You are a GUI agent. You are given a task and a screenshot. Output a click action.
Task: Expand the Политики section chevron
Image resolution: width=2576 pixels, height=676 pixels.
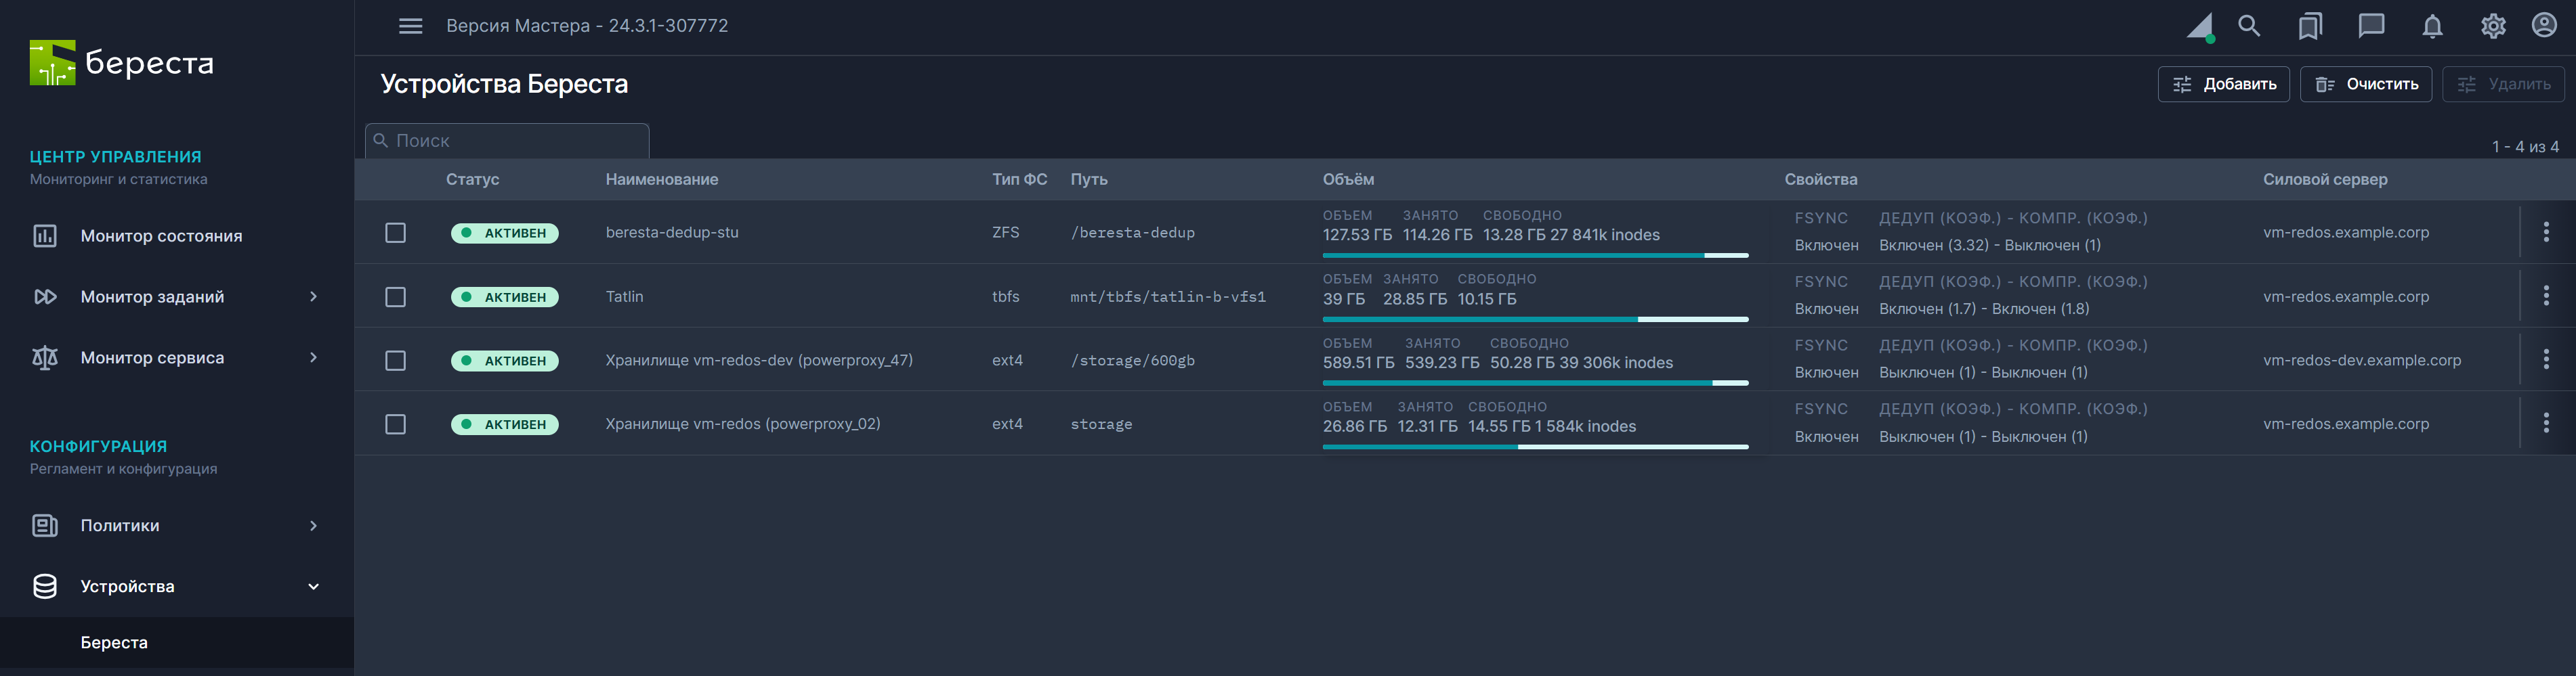point(313,525)
